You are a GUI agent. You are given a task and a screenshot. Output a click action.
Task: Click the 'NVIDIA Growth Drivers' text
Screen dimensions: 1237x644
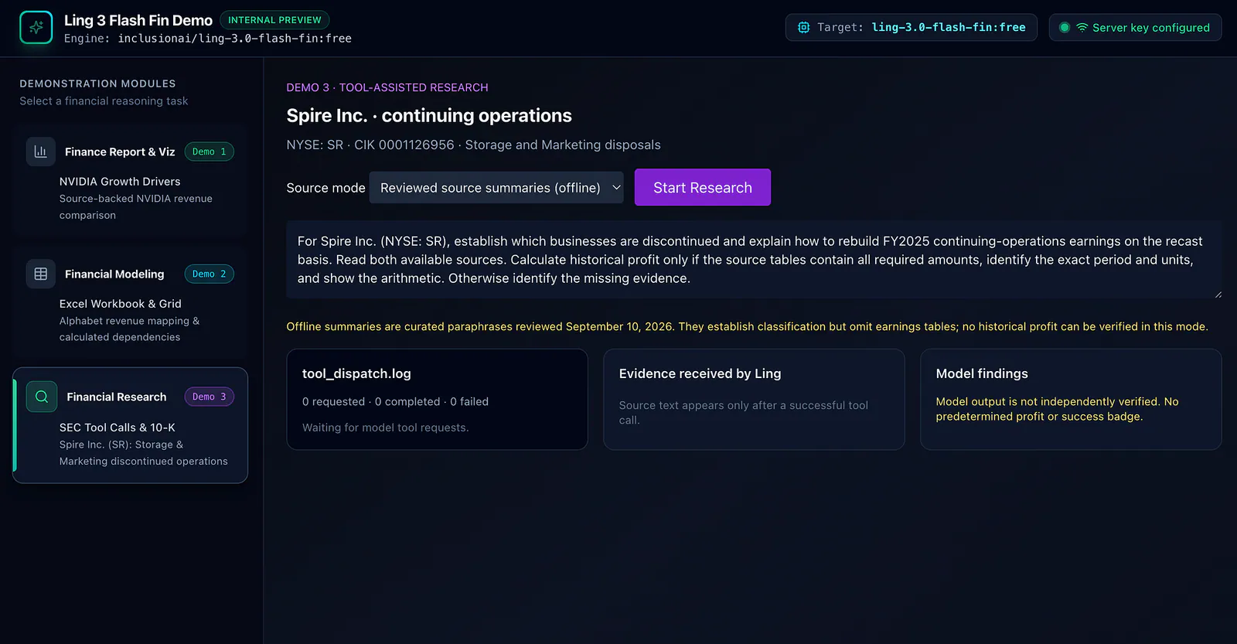coord(120,182)
